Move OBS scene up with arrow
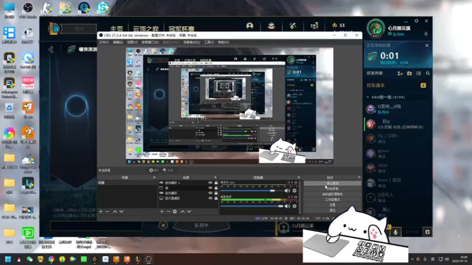Screen dimensions: 472x265 pos(115,211)
